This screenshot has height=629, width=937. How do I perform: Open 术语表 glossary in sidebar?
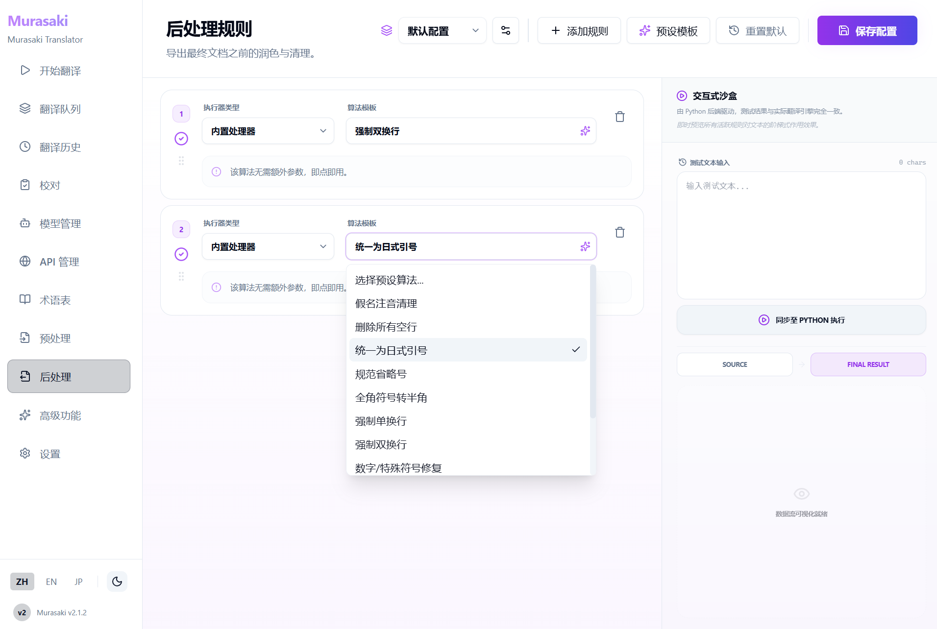pyautogui.click(x=55, y=300)
